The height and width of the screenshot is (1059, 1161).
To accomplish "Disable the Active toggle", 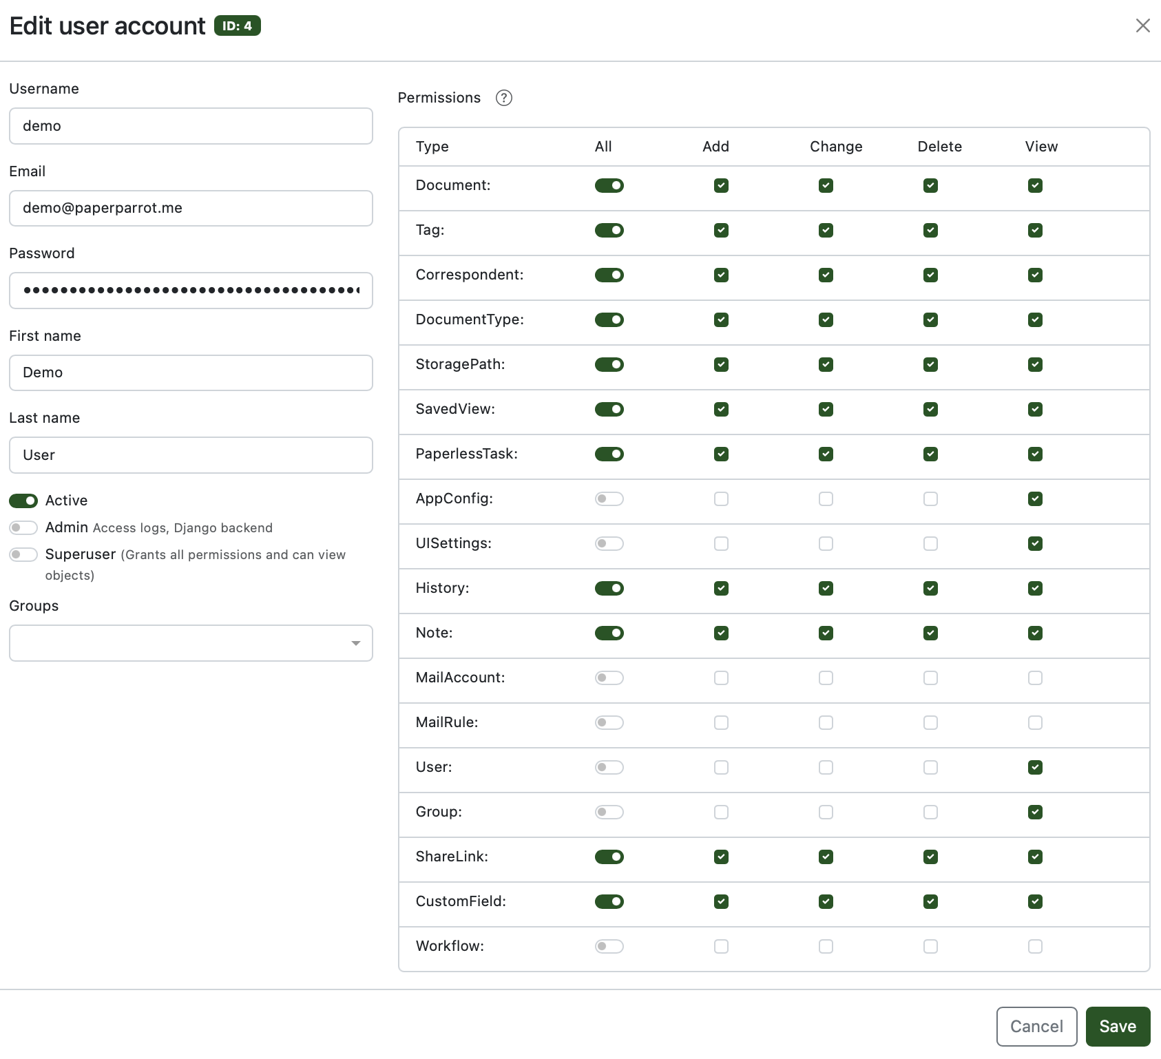I will click(23, 501).
